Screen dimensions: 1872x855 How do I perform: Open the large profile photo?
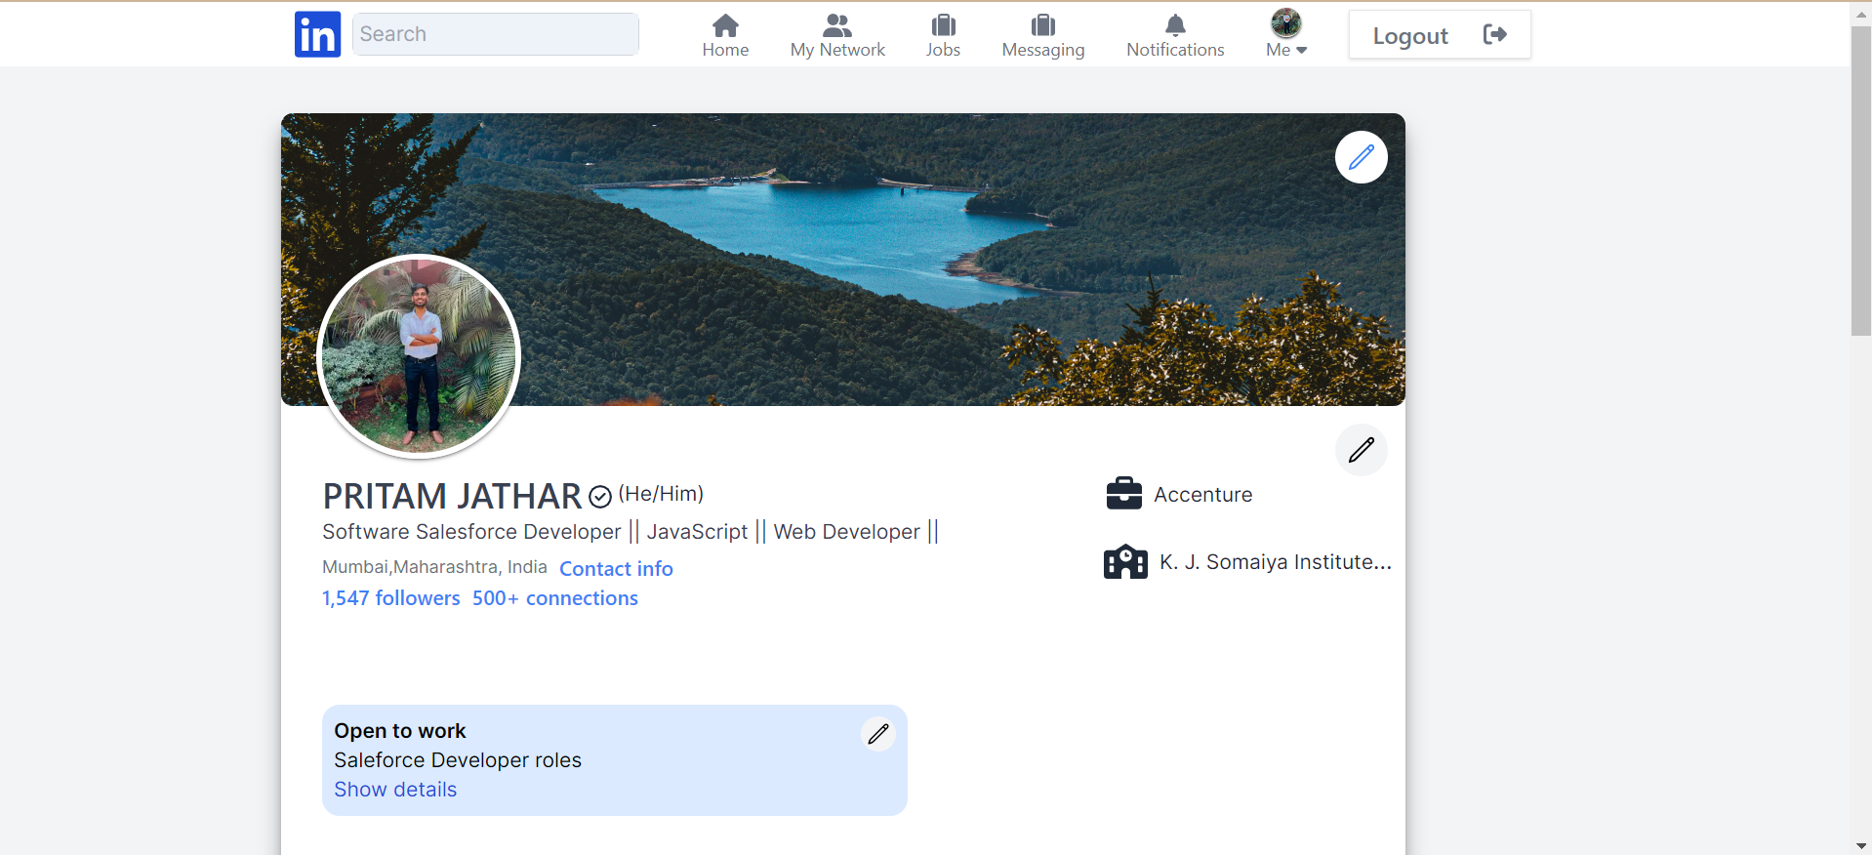[419, 355]
